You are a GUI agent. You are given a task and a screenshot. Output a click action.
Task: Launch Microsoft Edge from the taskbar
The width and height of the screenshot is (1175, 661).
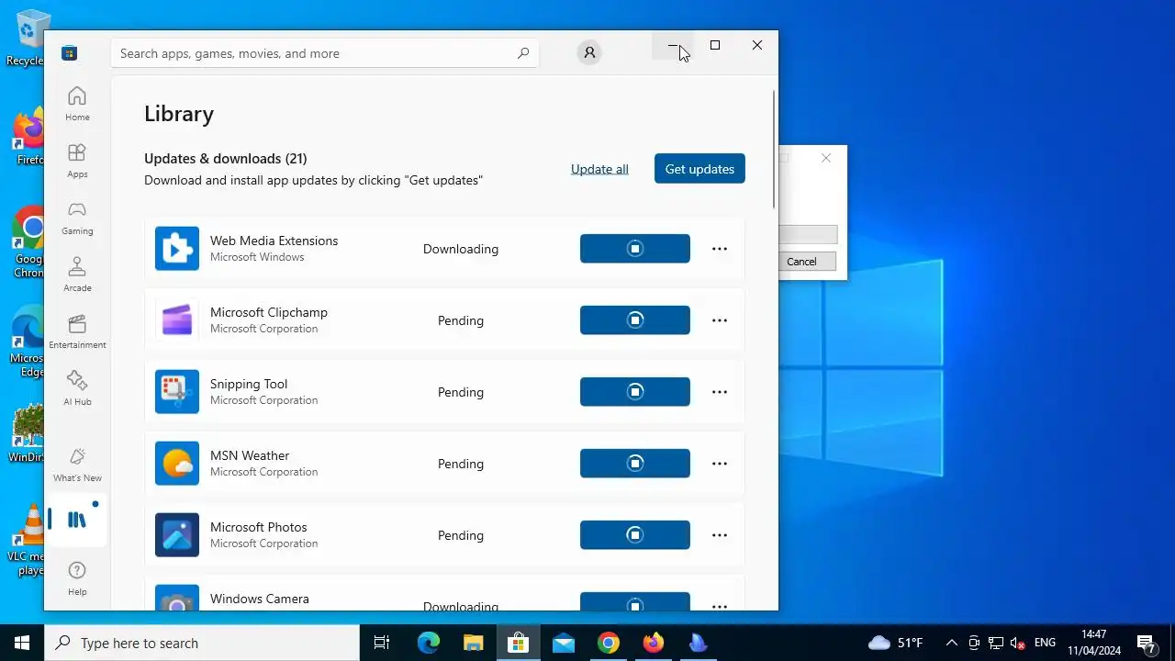click(x=429, y=643)
